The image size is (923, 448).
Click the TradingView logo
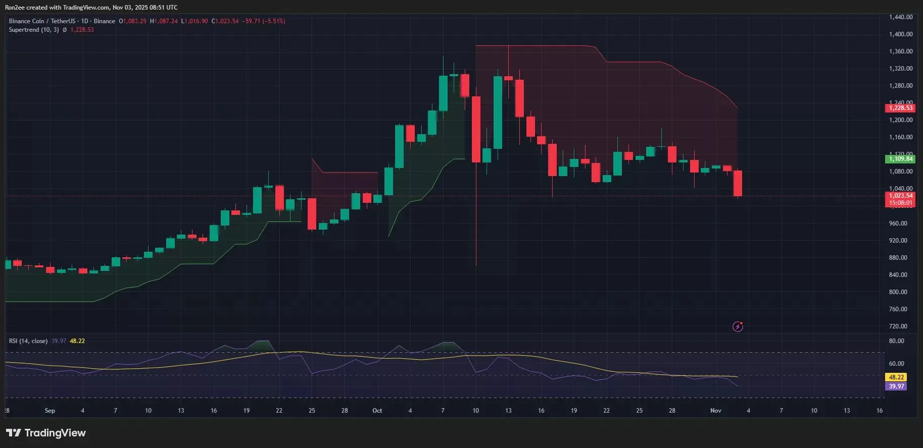click(46, 433)
